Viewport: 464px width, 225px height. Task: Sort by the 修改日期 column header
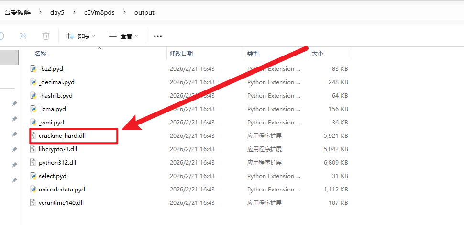181,54
